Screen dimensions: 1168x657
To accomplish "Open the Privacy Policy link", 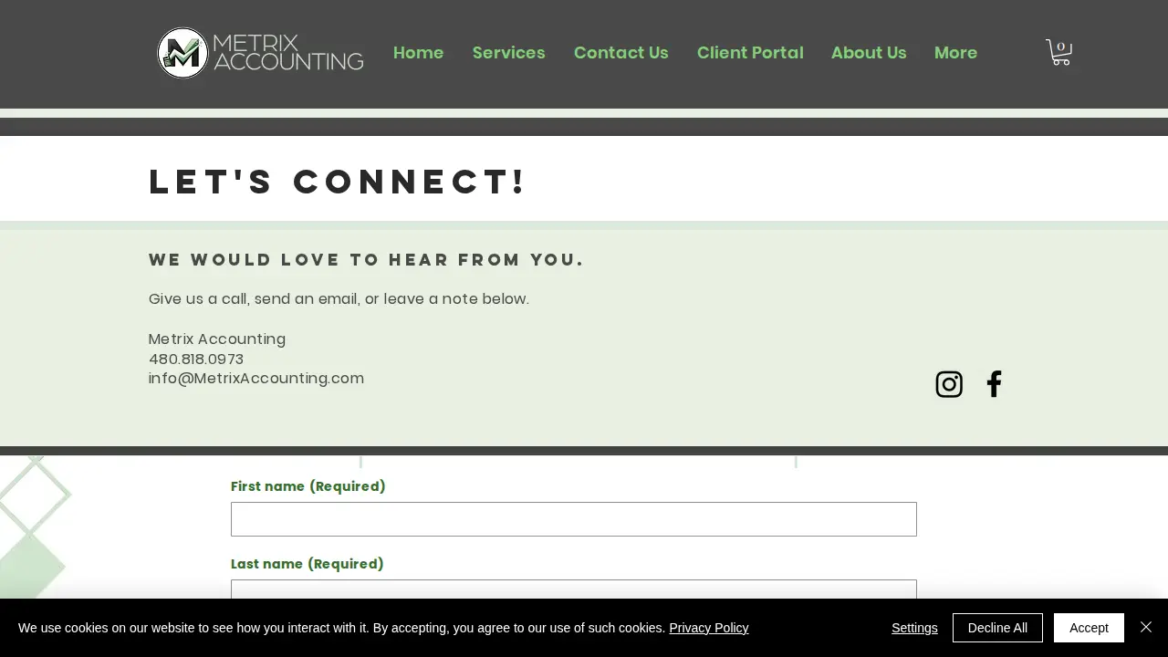I will [x=708, y=628].
